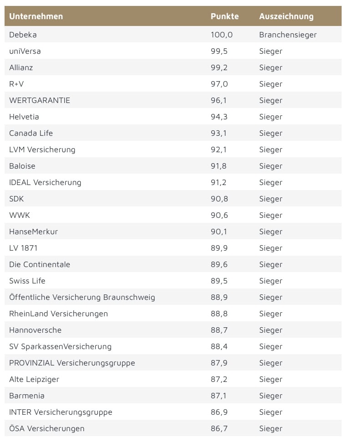Select Canada Life in the table
This screenshot has height=443, width=348.
(x=31, y=133)
